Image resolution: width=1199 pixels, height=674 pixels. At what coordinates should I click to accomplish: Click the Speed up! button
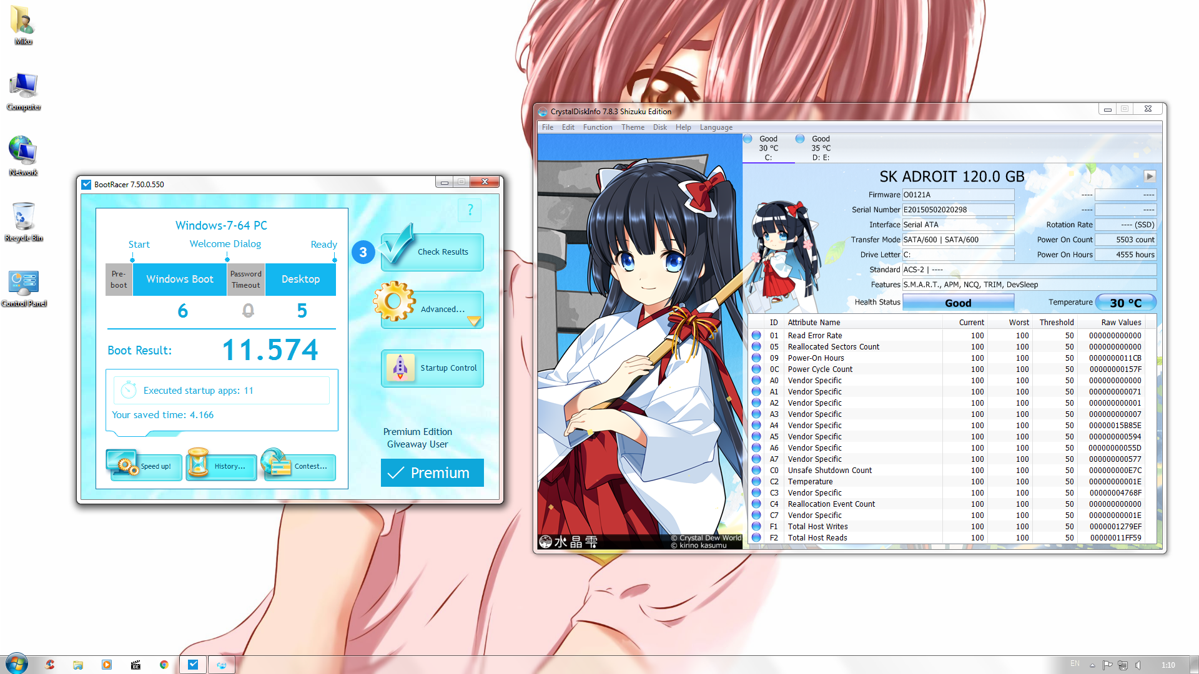144,466
